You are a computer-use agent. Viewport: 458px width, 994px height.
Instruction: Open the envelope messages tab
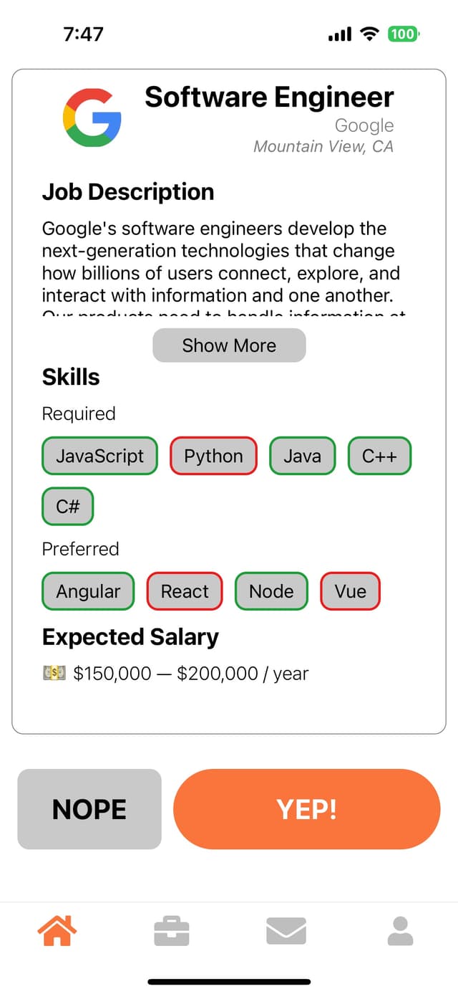click(286, 931)
